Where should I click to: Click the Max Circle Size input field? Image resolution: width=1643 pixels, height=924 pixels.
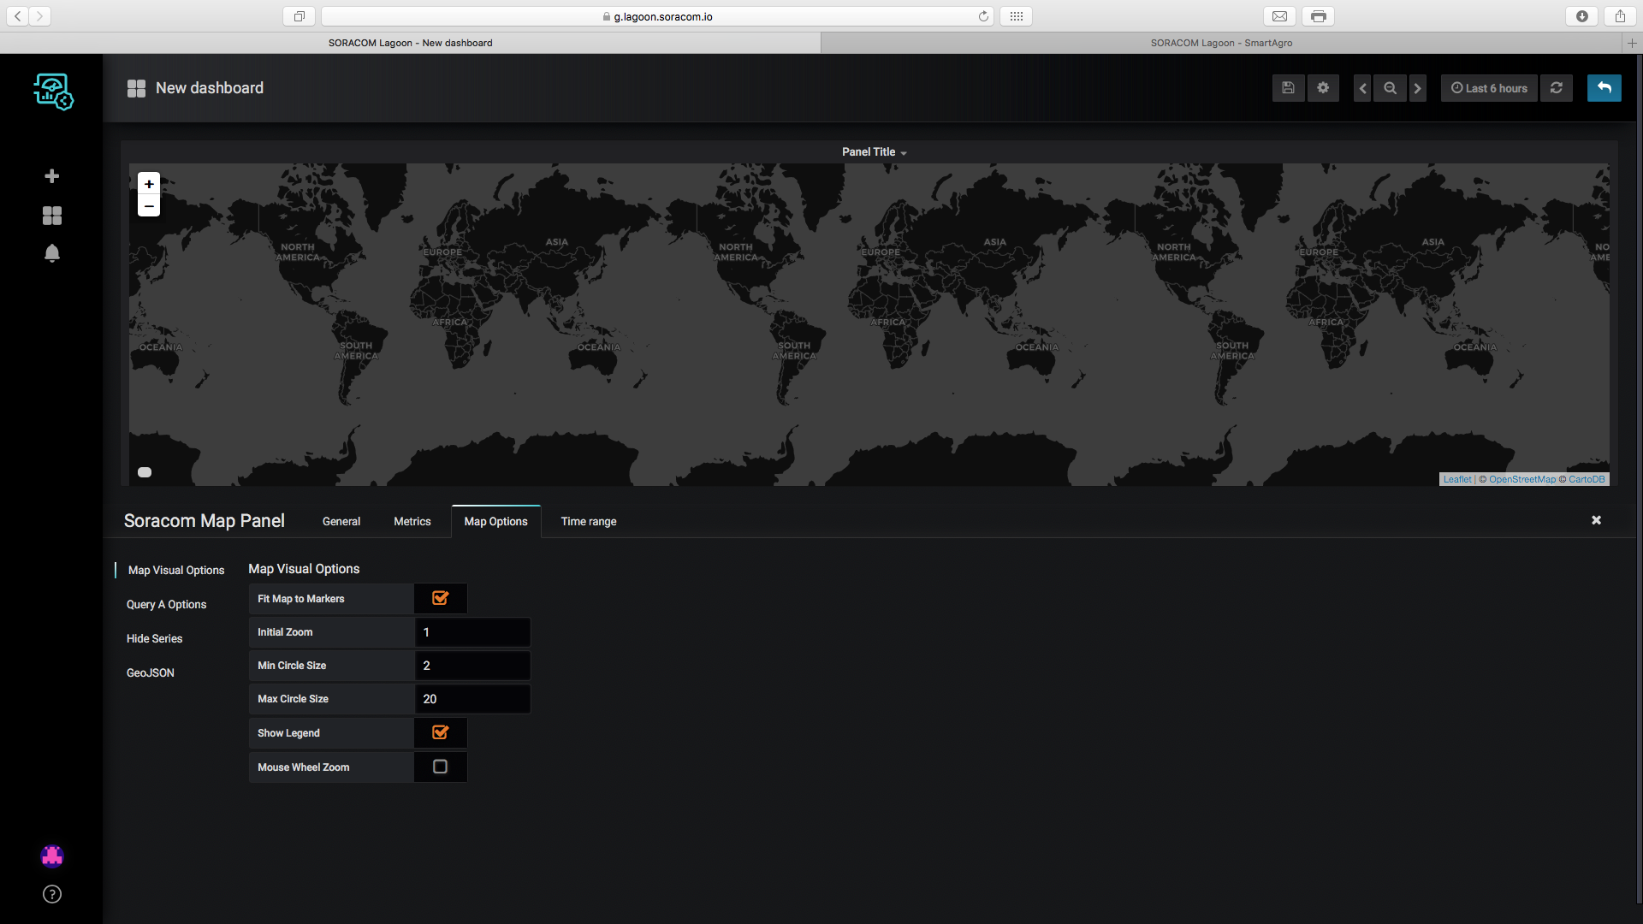[x=472, y=699]
